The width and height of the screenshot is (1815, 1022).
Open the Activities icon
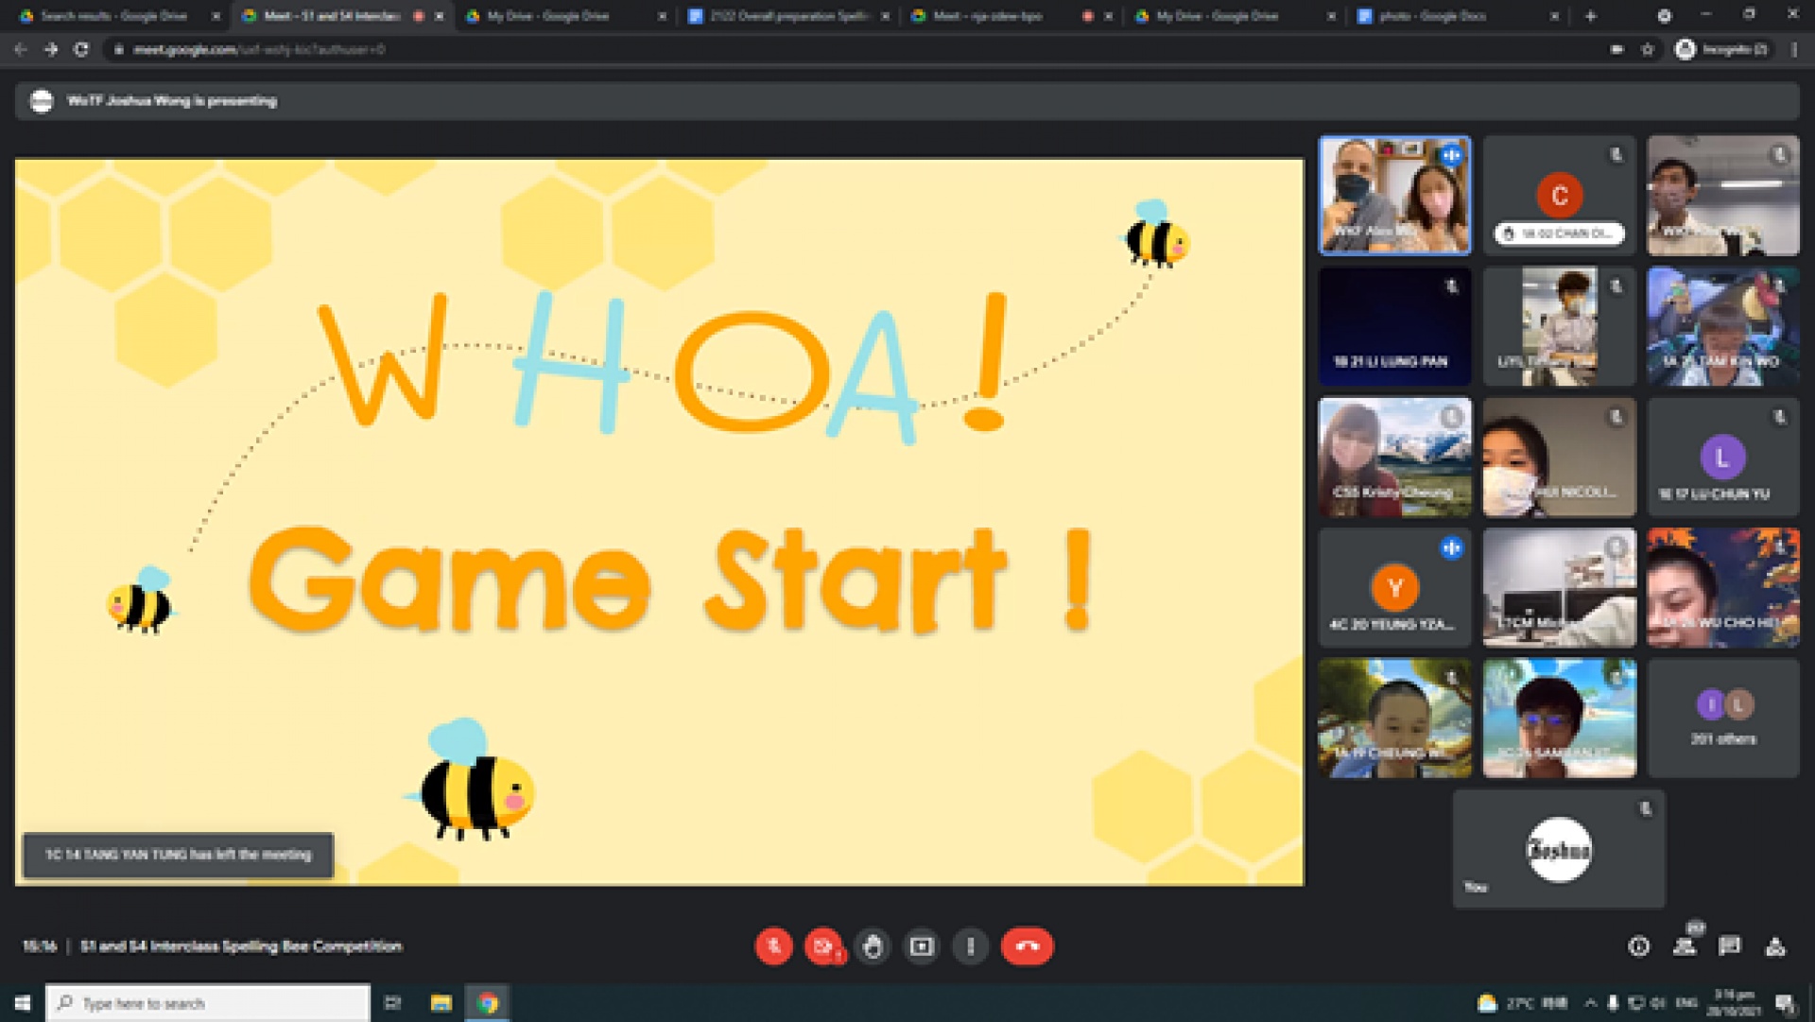point(1775,946)
